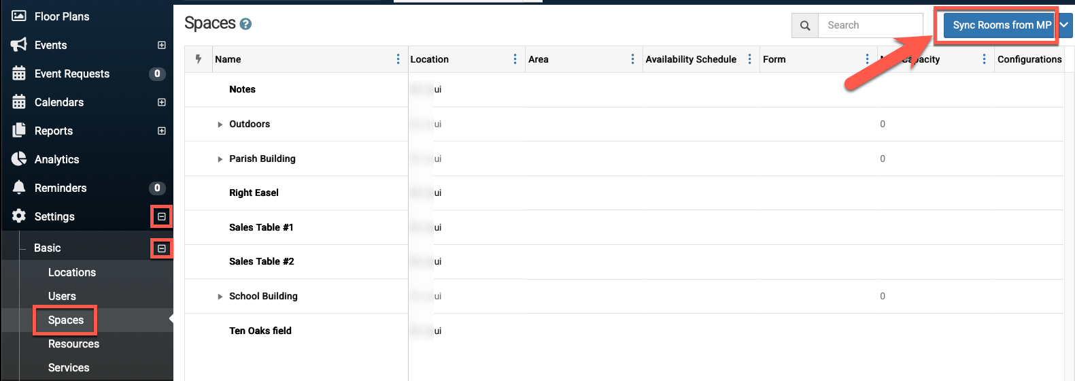Select the Parish Building name

pyautogui.click(x=262, y=159)
